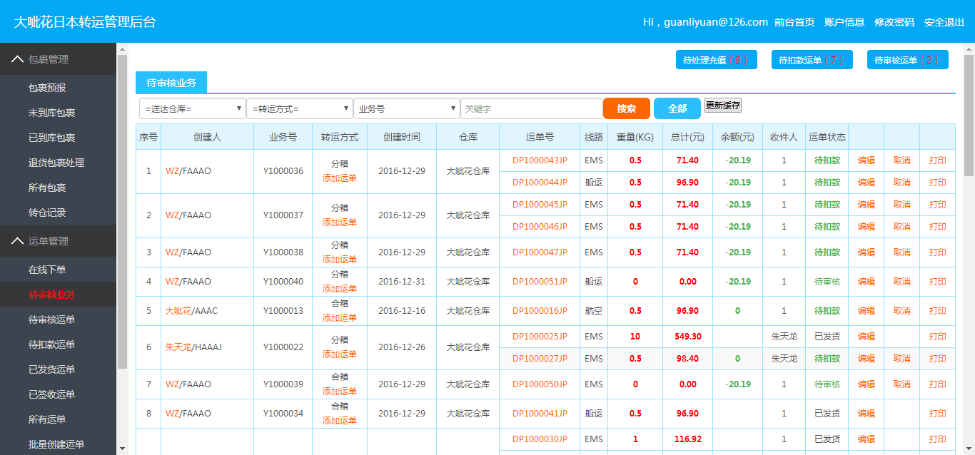Collapse the 运单管理 sidebar section
Image resolution: width=975 pixels, height=455 pixels.
point(58,241)
